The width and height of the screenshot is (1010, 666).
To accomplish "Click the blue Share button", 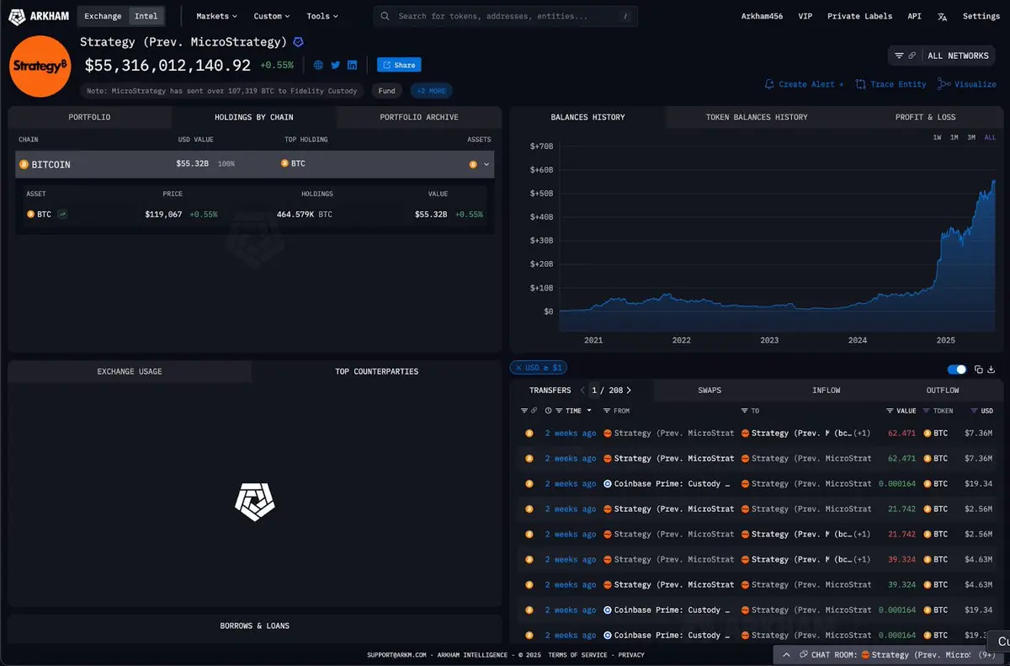I will [399, 65].
